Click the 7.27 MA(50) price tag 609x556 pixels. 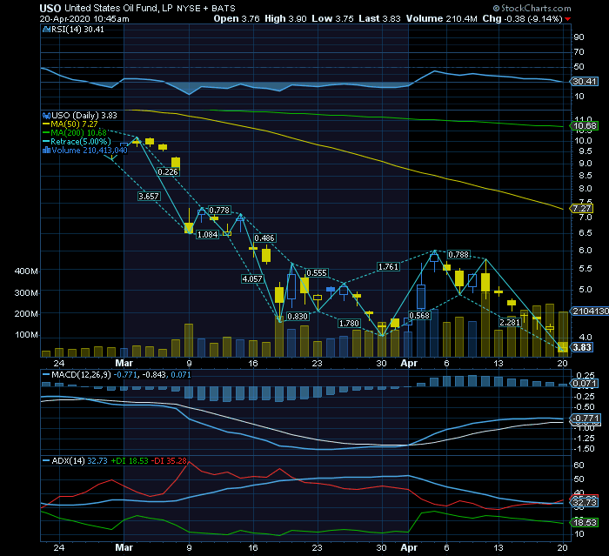click(581, 209)
